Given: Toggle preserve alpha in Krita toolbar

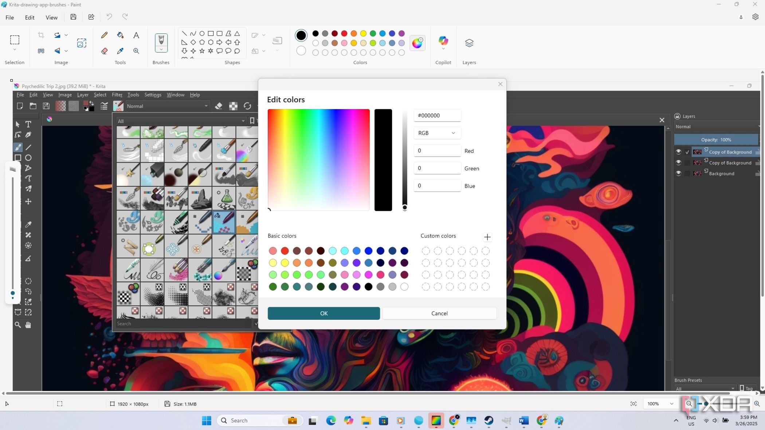Looking at the screenshot, I should [x=233, y=106].
